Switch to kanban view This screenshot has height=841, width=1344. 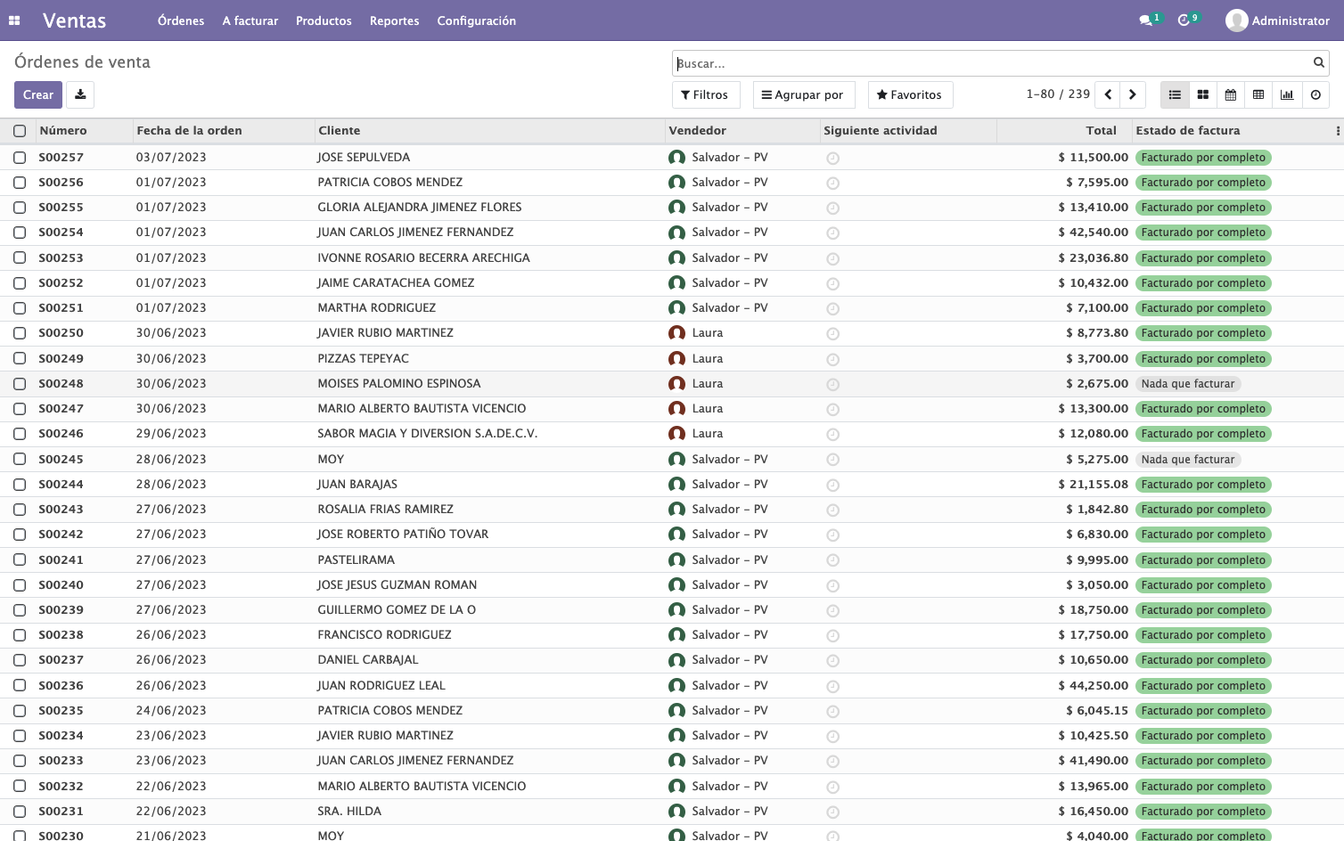pos(1202,94)
